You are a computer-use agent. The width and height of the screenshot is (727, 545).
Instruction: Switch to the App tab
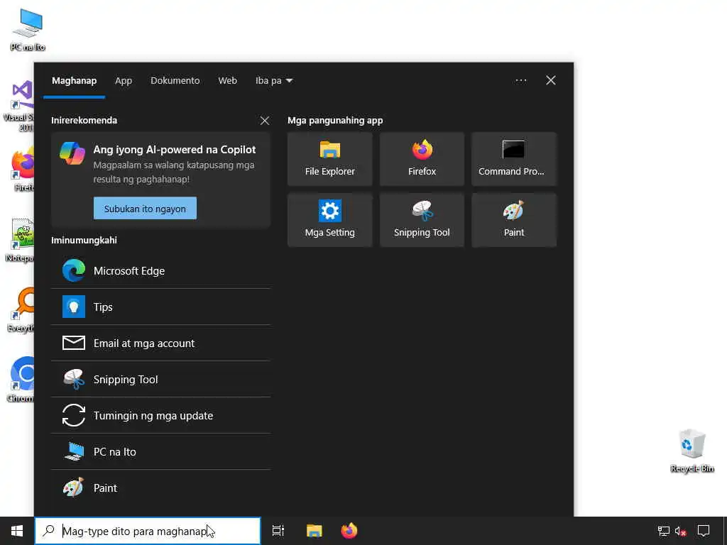coord(124,81)
